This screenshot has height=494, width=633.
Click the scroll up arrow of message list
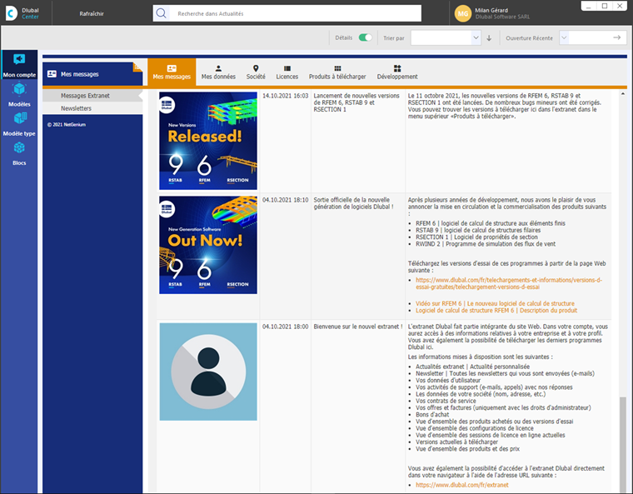(x=622, y=94)
